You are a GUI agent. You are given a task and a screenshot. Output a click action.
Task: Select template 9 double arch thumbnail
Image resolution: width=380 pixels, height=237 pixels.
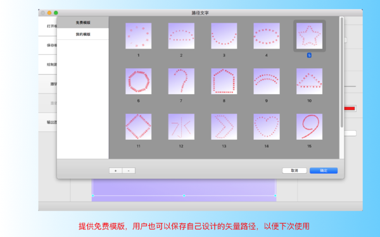tap(267, 82)
